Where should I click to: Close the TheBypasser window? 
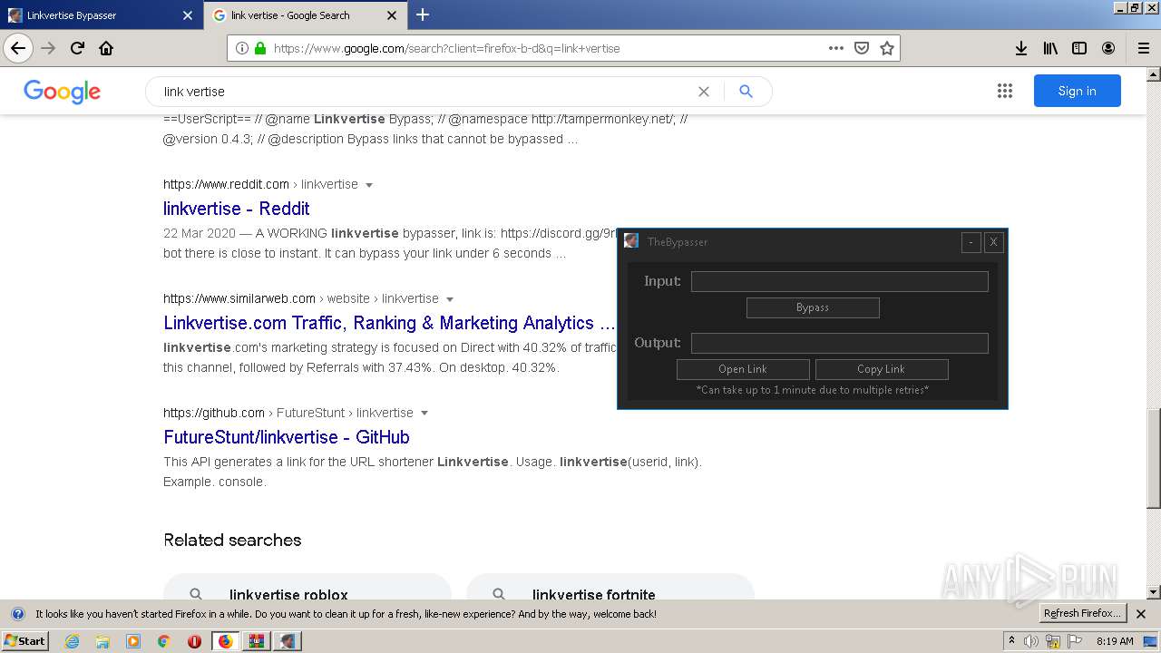click(994, 242)
